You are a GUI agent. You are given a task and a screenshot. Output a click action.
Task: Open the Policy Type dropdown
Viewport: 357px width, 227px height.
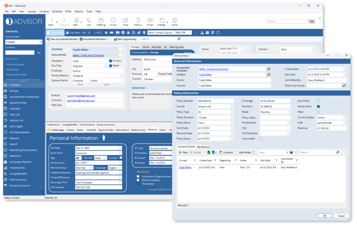232,112
